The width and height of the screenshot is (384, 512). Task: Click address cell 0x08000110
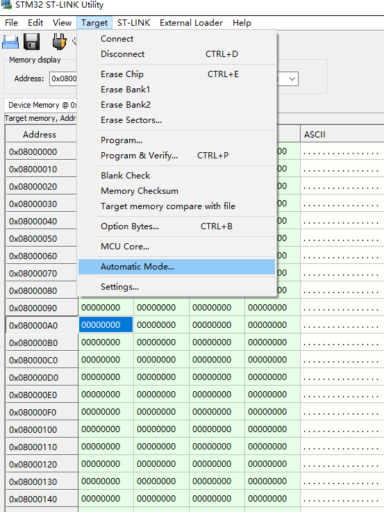point(42,447)
